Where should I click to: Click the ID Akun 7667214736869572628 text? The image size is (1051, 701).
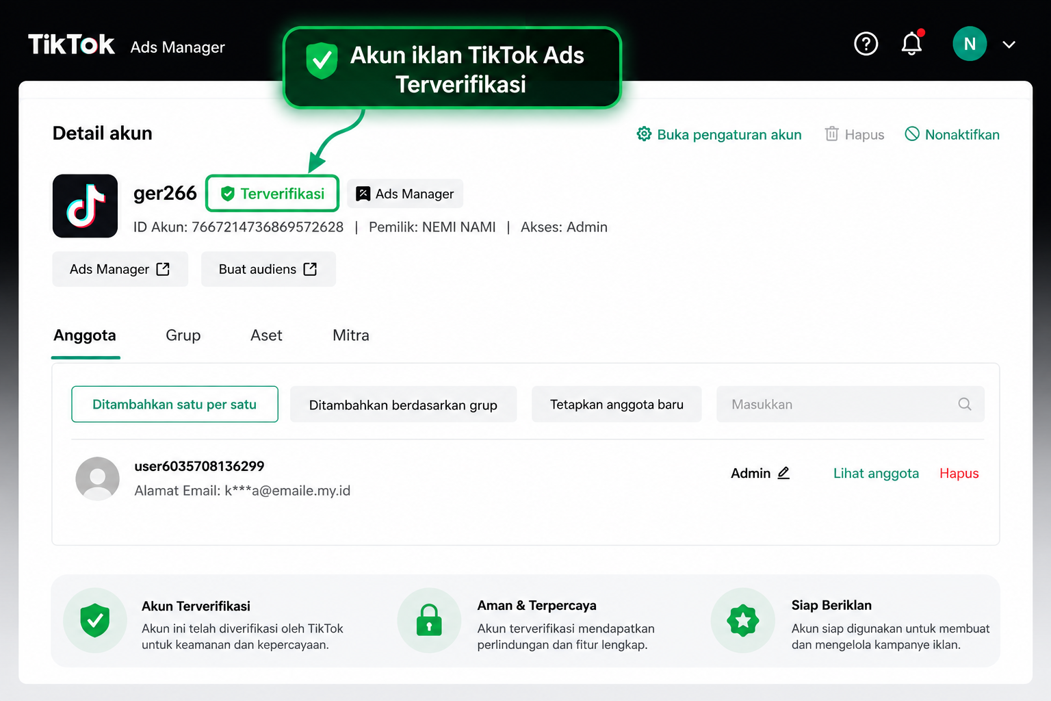[x=238, y=227]
